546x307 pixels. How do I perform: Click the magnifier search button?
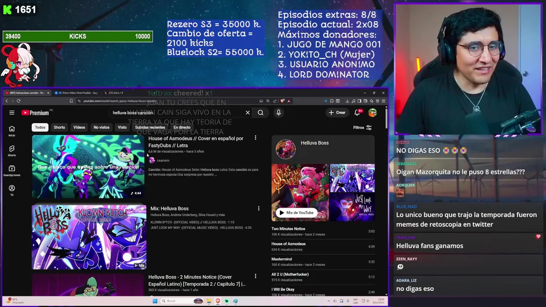(x=261, y=113)
